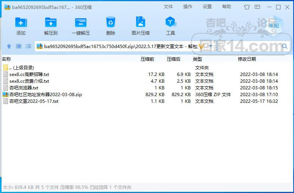
Task: Open the 文件 menu
Action: (x=168, y=7)
